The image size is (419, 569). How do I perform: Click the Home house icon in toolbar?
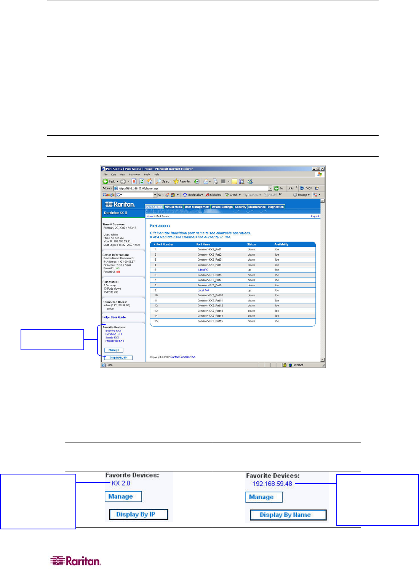(150, 181)
